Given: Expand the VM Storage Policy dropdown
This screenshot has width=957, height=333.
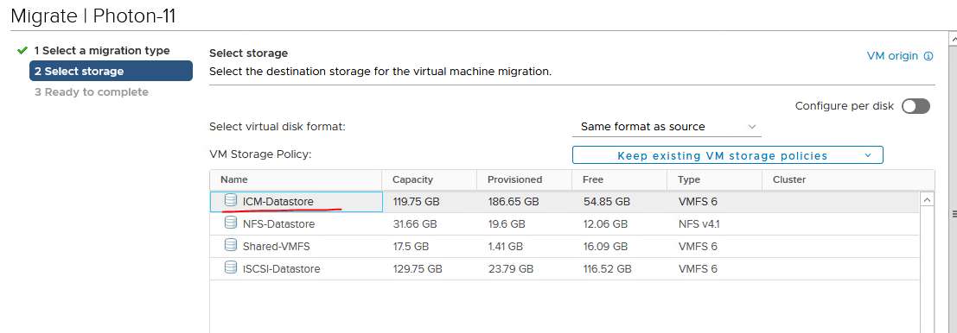Looking at the screenshot, I should point(728,155).
